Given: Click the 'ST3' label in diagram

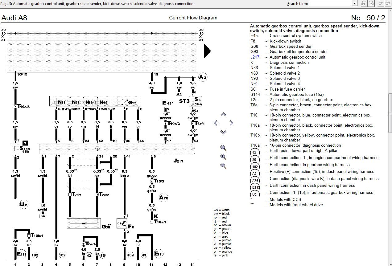Looking at the screenshot, I should 184,101.
